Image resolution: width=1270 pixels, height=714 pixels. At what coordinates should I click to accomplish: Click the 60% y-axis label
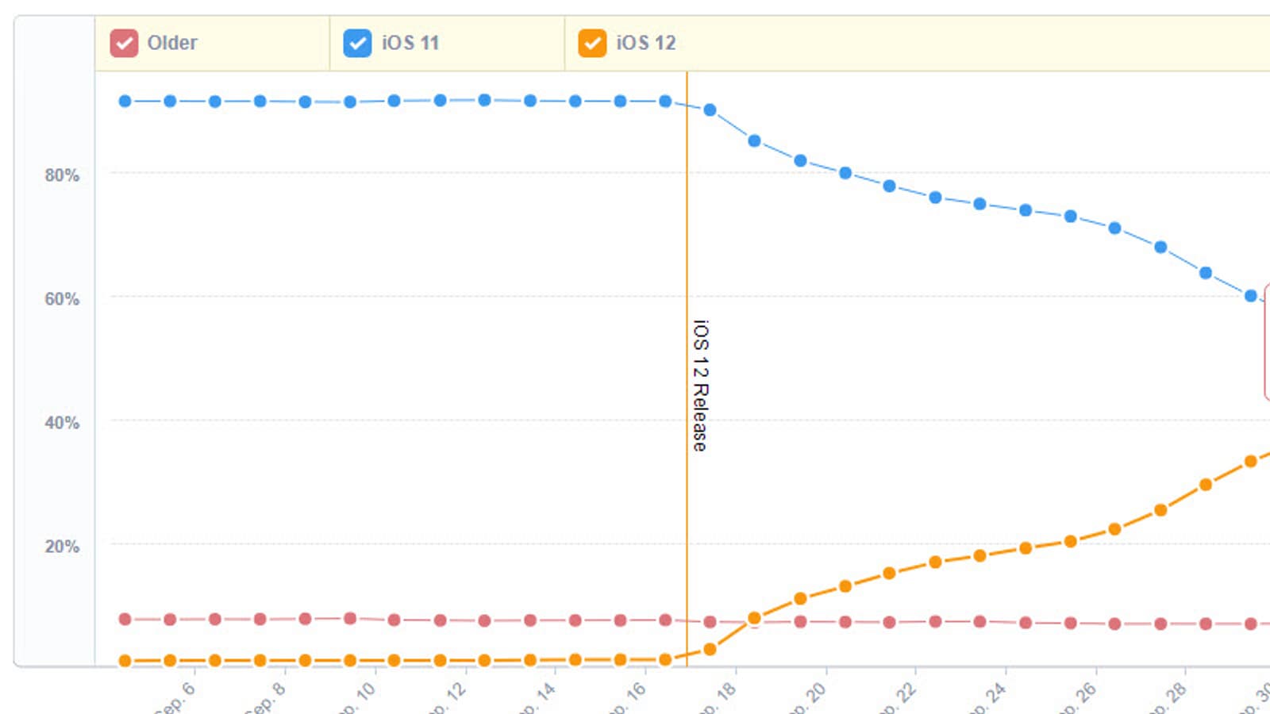[x=62, y=299]
